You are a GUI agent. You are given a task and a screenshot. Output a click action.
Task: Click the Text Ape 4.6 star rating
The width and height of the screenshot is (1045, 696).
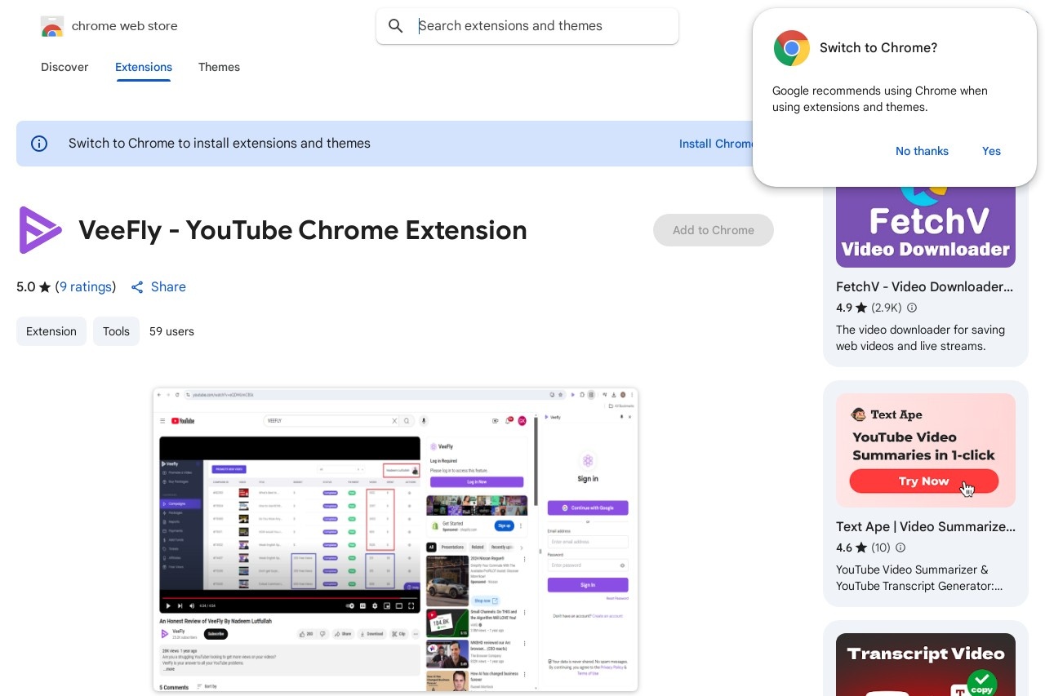852,547
